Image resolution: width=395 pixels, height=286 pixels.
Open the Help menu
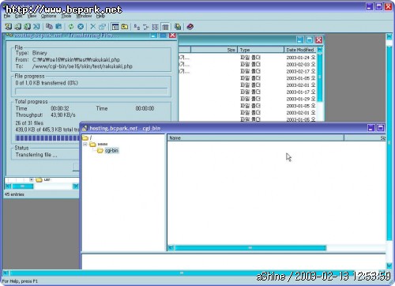click(x=100, y=16)
